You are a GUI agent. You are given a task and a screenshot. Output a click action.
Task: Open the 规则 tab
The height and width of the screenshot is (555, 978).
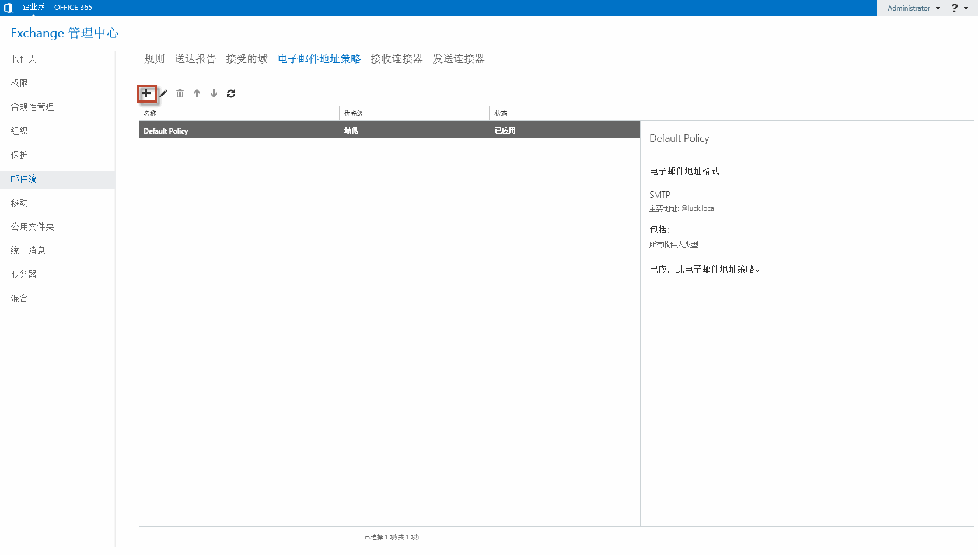click(154, 59)
